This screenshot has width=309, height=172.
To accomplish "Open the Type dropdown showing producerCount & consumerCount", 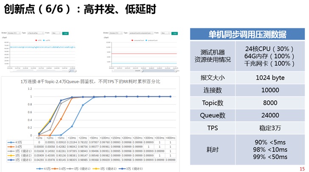I will pos(141,33).
